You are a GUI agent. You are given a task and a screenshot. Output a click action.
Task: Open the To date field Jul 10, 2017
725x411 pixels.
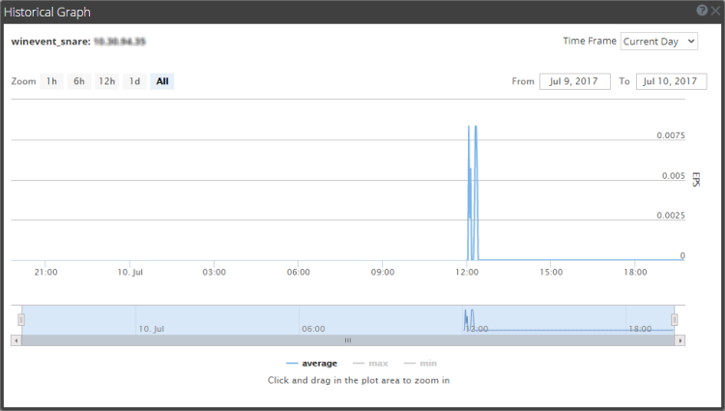(671, 81)
